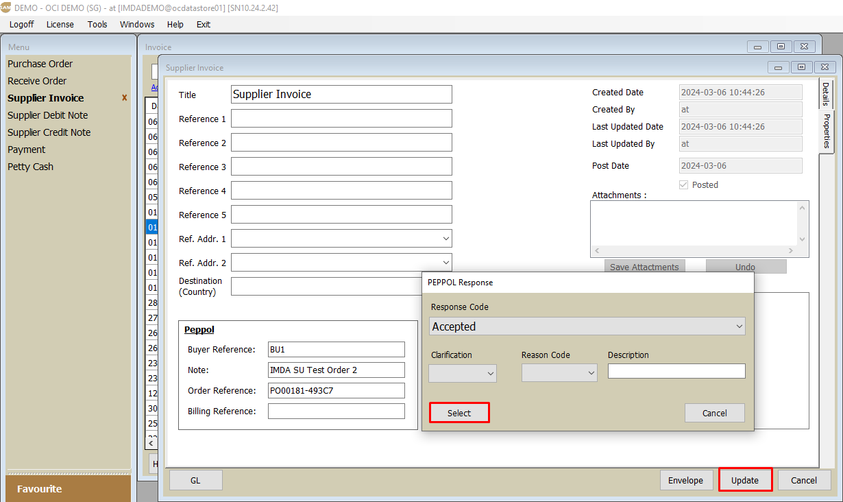The height and width of the screenshot is (502, 843).
Task: Open the License menu
Action: (x=60, y=24)
